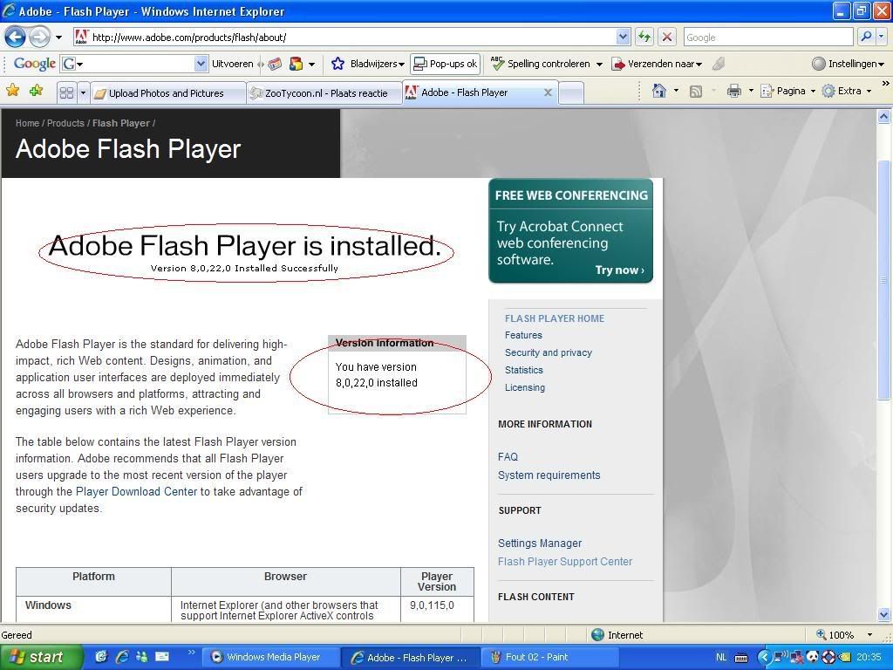Switch to Upload Photos and Pictures tab
The image size is (893, 670).
coord(166,93)
